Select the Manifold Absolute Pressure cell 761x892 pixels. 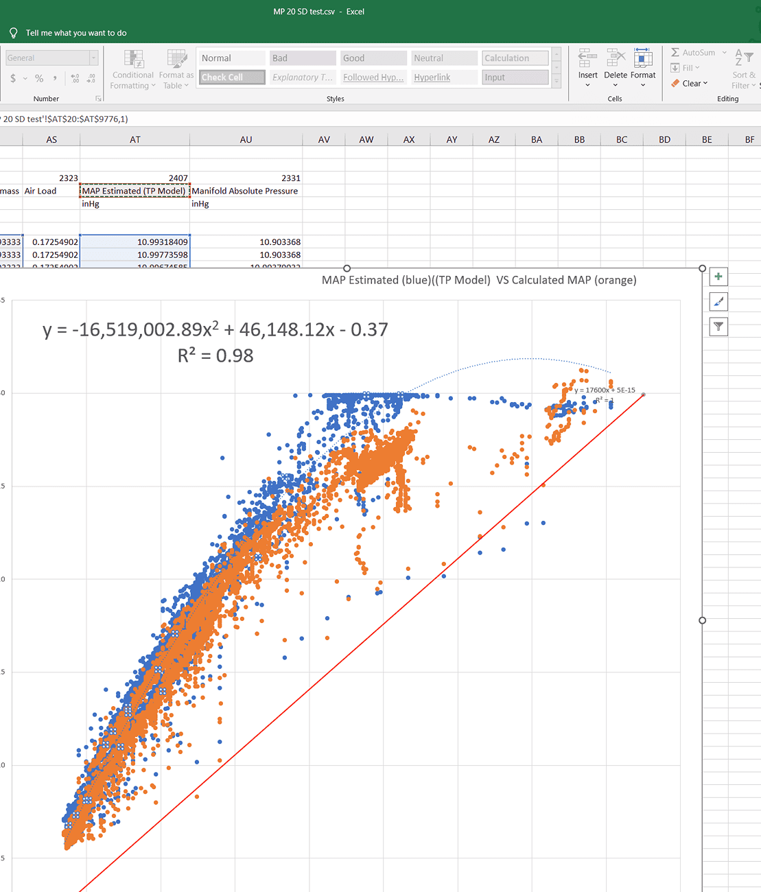[246, 191]
